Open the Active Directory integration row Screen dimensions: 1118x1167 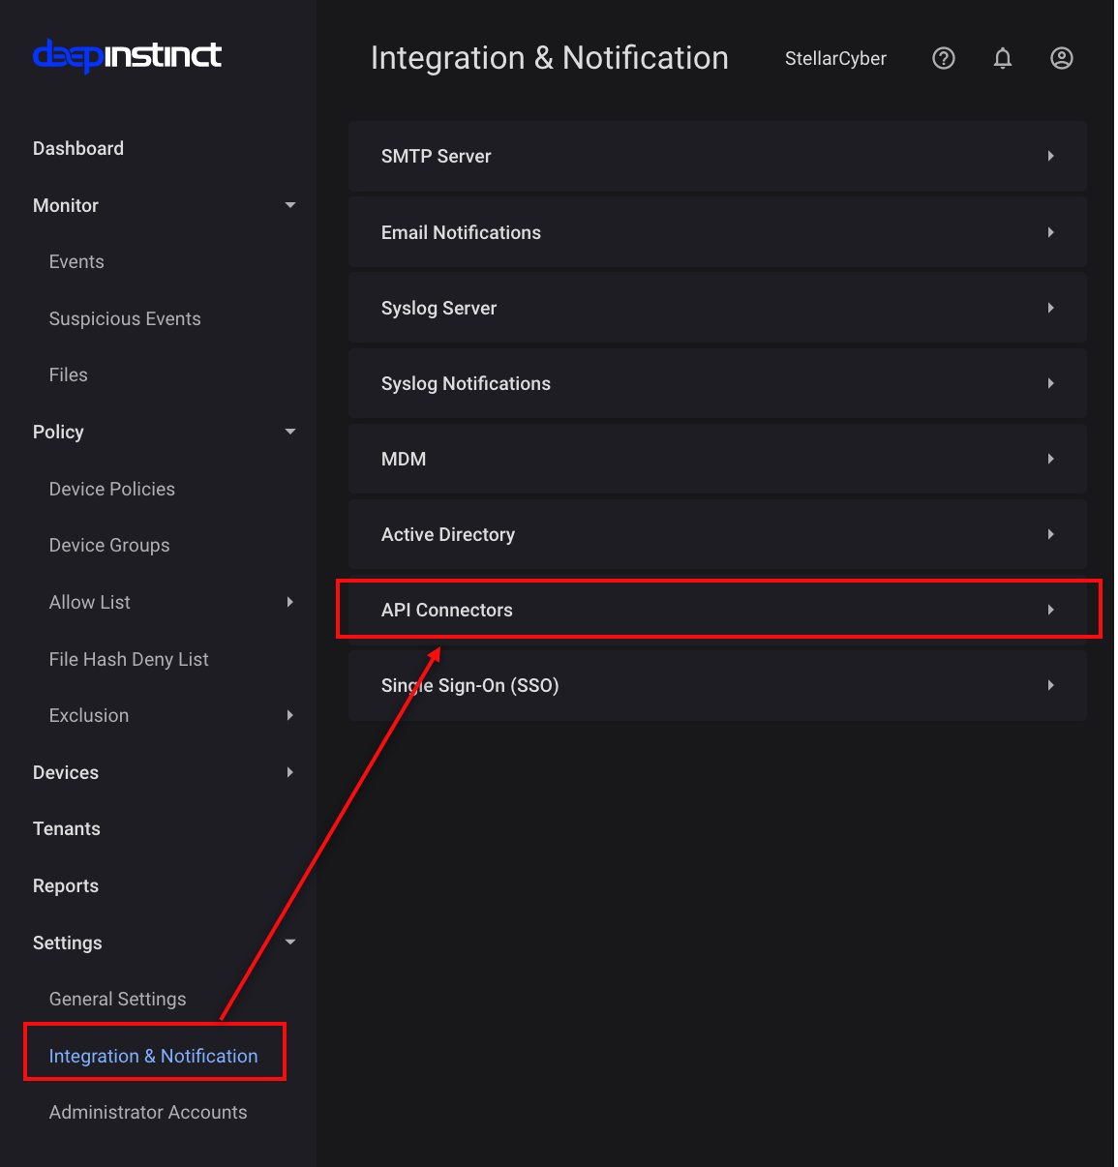tap(716, 534)
